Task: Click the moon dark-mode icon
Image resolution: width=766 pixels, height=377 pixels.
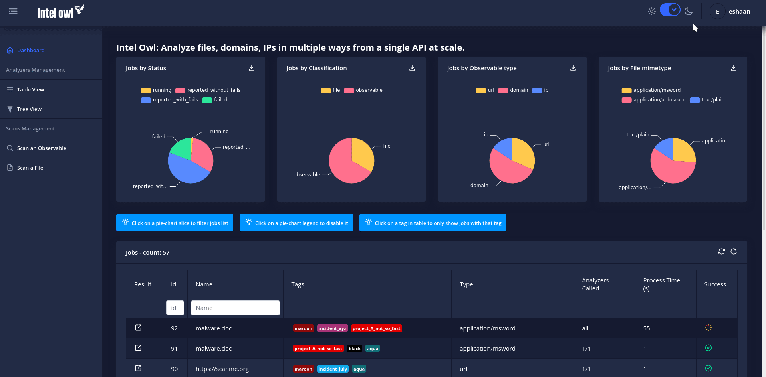Action: click(689, 11)
